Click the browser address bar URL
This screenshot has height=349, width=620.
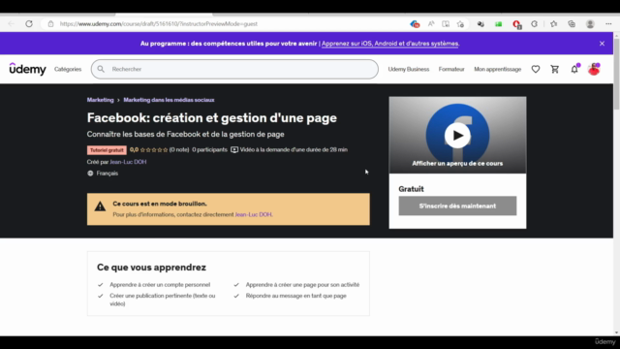pos(158,23)
